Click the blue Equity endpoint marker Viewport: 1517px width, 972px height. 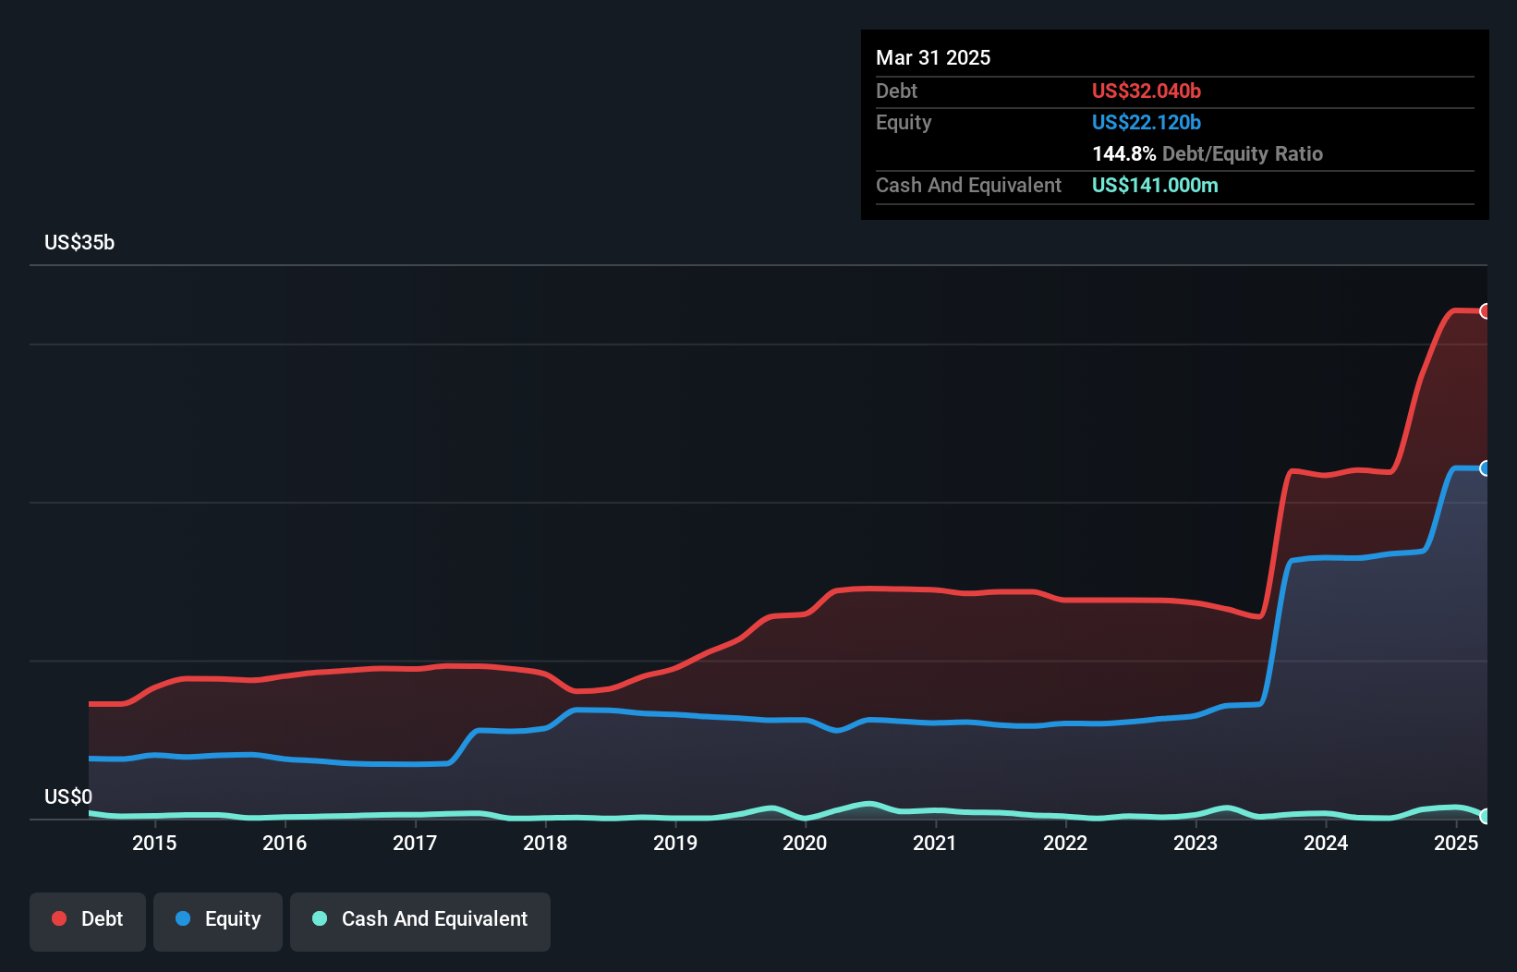[1485, 468]
